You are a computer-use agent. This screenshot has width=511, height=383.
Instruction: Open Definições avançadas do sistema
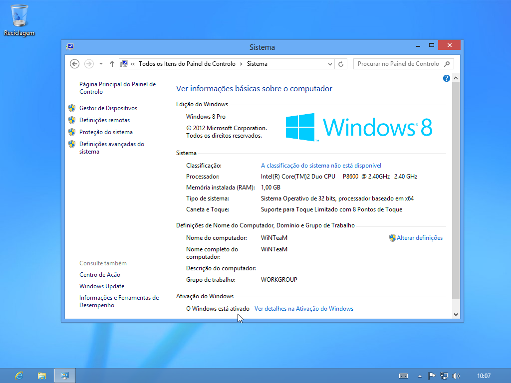click(x=112, y=148)
